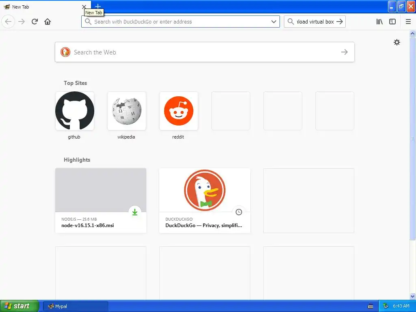Click the Top Sites section heading
The image size is (416, 312).
coord(75,83)
